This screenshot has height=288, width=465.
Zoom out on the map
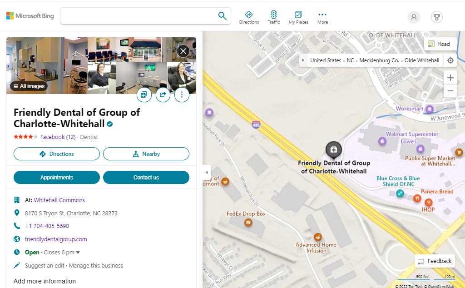coord(450,91)
